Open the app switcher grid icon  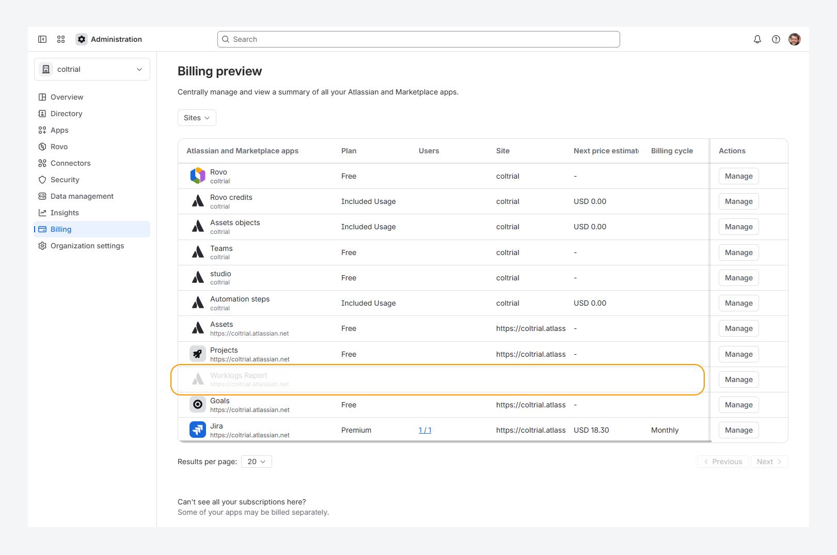[x=61, y=39]
